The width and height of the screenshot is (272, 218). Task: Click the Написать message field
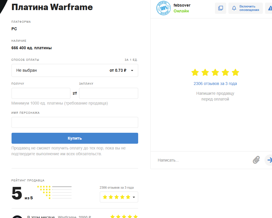(203, 160)
